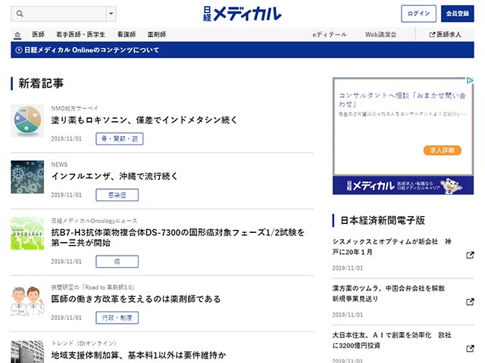Click the 癌 tag

(x=117, y=262)
